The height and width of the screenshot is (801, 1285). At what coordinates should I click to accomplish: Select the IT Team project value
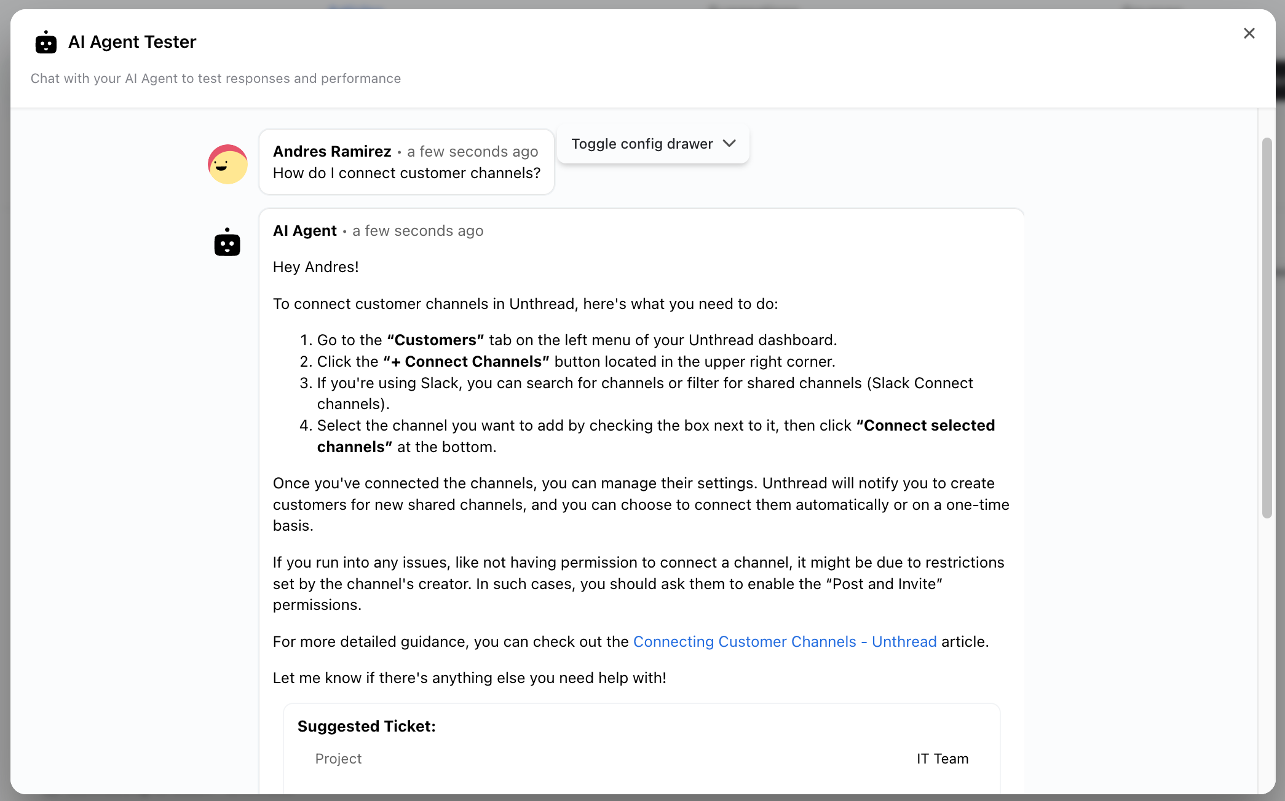point(942,759)
